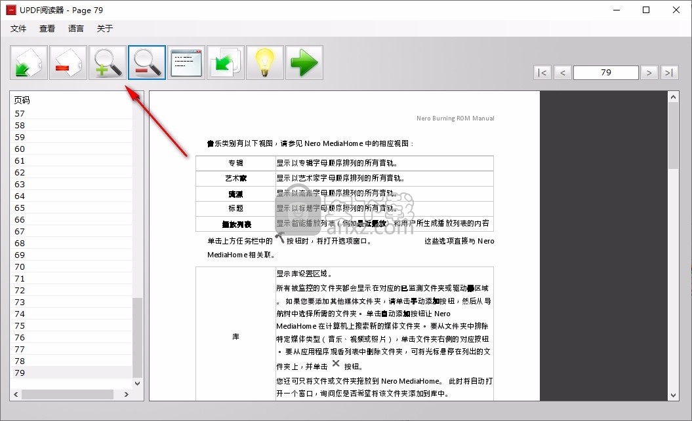This screenshot has height=421, width=692.
Task: Select page 65 in the page list
Action: (71, 208)
